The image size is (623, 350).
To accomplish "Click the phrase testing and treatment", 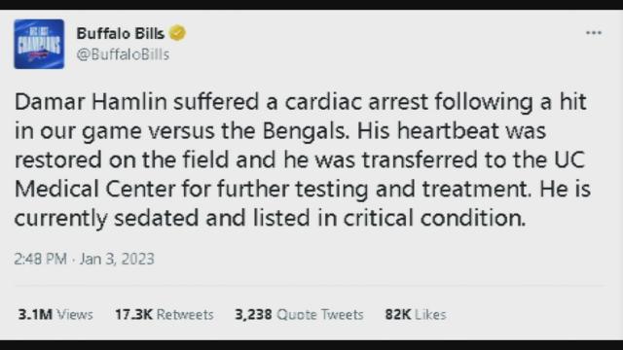I will 413,189.
